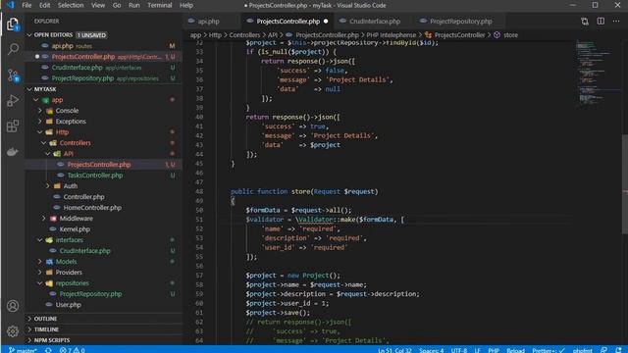The image size is (628, 353).
Task: Click the store method icon in breadcrumb
Action: click(x=497, y=35)
